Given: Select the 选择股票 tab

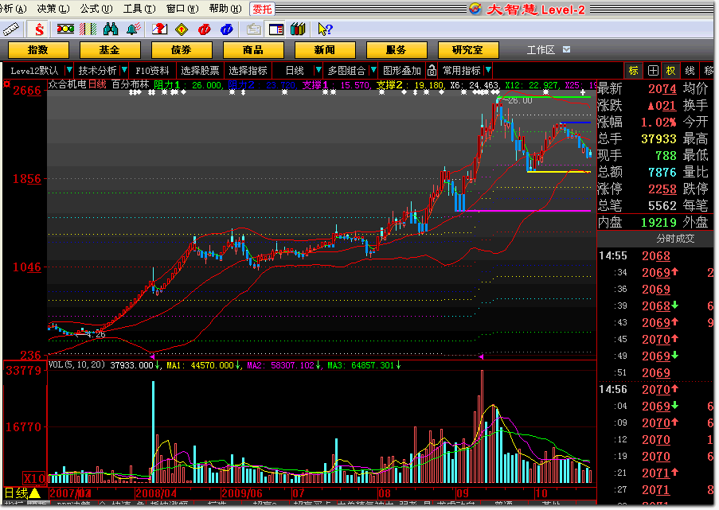Looking at the screenshot, I should [200, 71].
